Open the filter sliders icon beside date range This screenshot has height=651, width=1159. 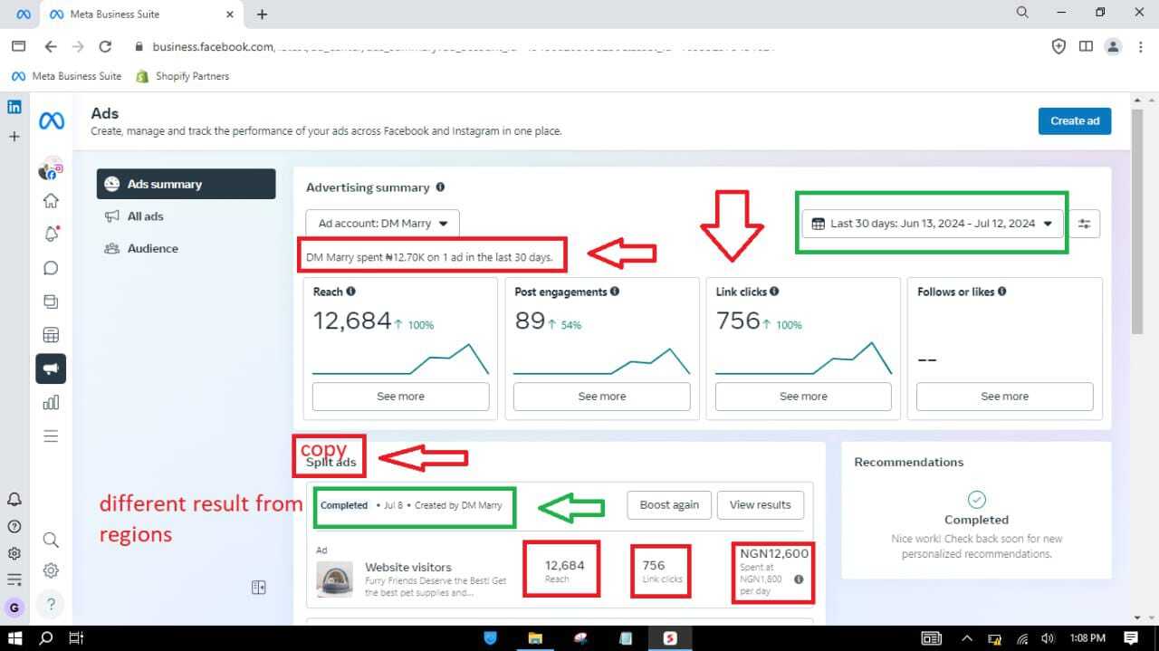(1084, 224)
